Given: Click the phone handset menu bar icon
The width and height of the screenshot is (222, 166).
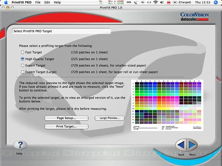Looking at the screenshot, I should pos(136,2).
